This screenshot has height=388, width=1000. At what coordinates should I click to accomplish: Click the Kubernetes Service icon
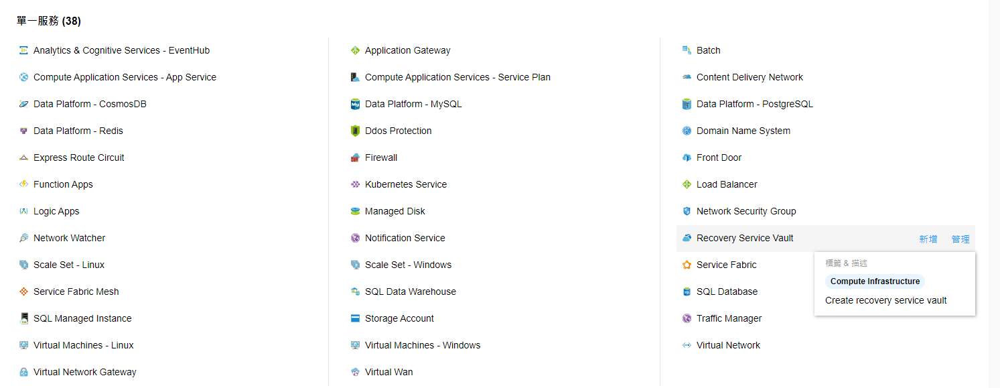(x=356, y=184)
